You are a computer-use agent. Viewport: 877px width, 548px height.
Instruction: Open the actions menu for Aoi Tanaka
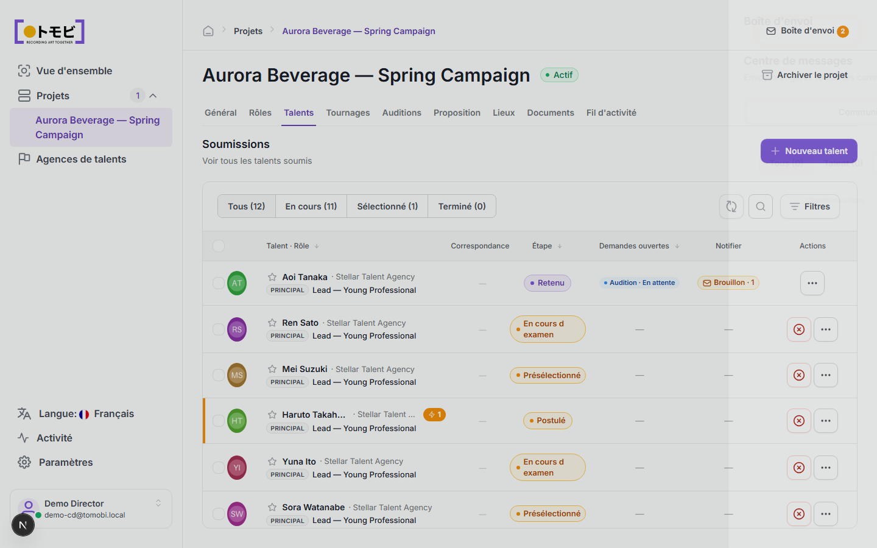coord(812,283)
